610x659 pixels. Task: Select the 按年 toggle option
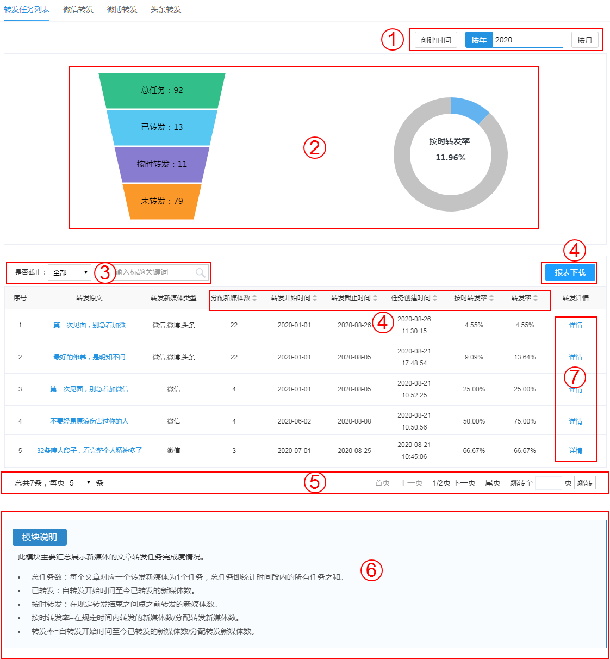pos(478,40)
